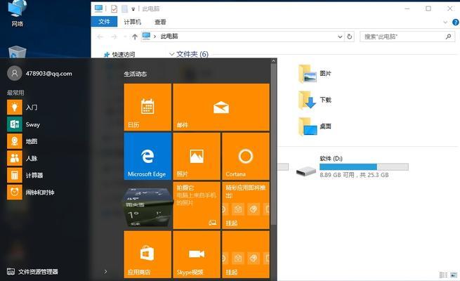Open the Mail (邮件) tile
The height and width of the screenshot is (281, 460).
[x=221, y=107]
